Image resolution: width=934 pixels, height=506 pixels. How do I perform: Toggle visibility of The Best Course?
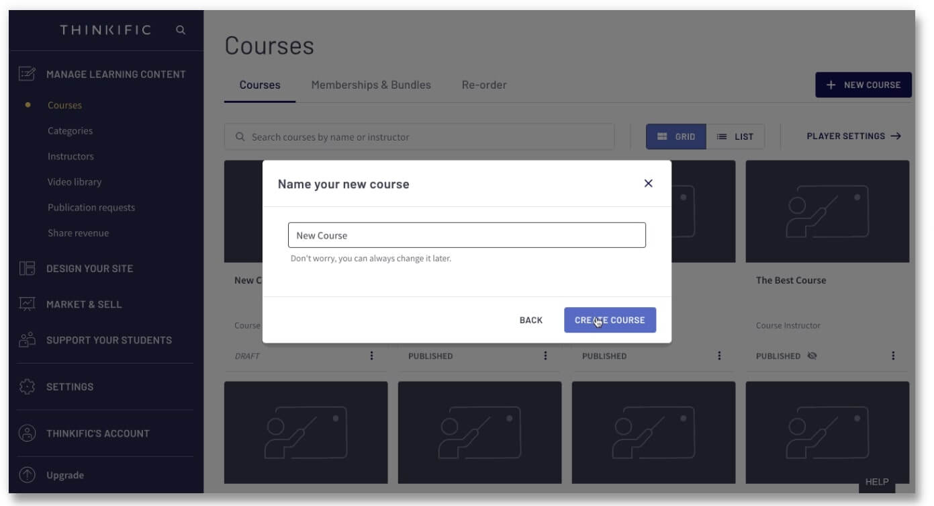pyautogui.click(x=812, y=355)
